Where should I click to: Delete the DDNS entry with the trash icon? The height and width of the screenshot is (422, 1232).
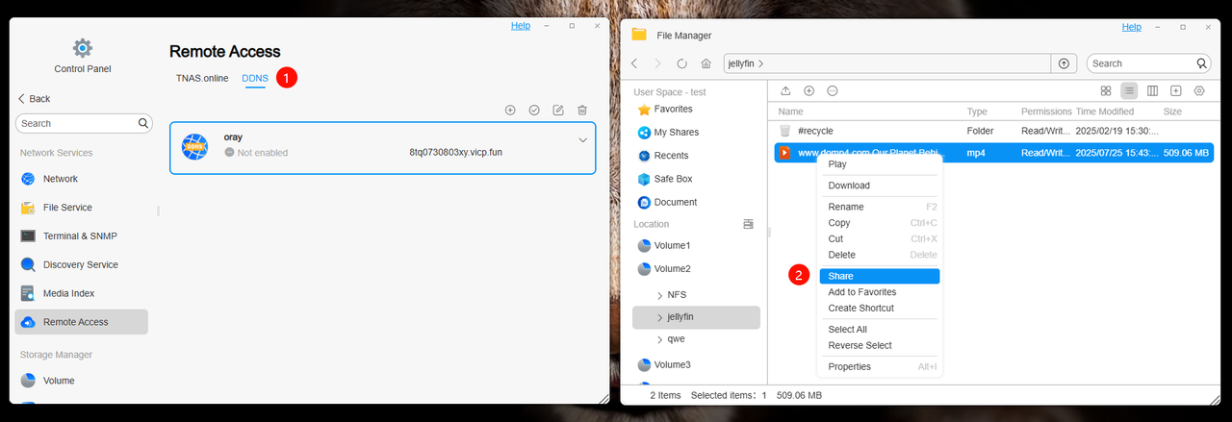(582, 111)
